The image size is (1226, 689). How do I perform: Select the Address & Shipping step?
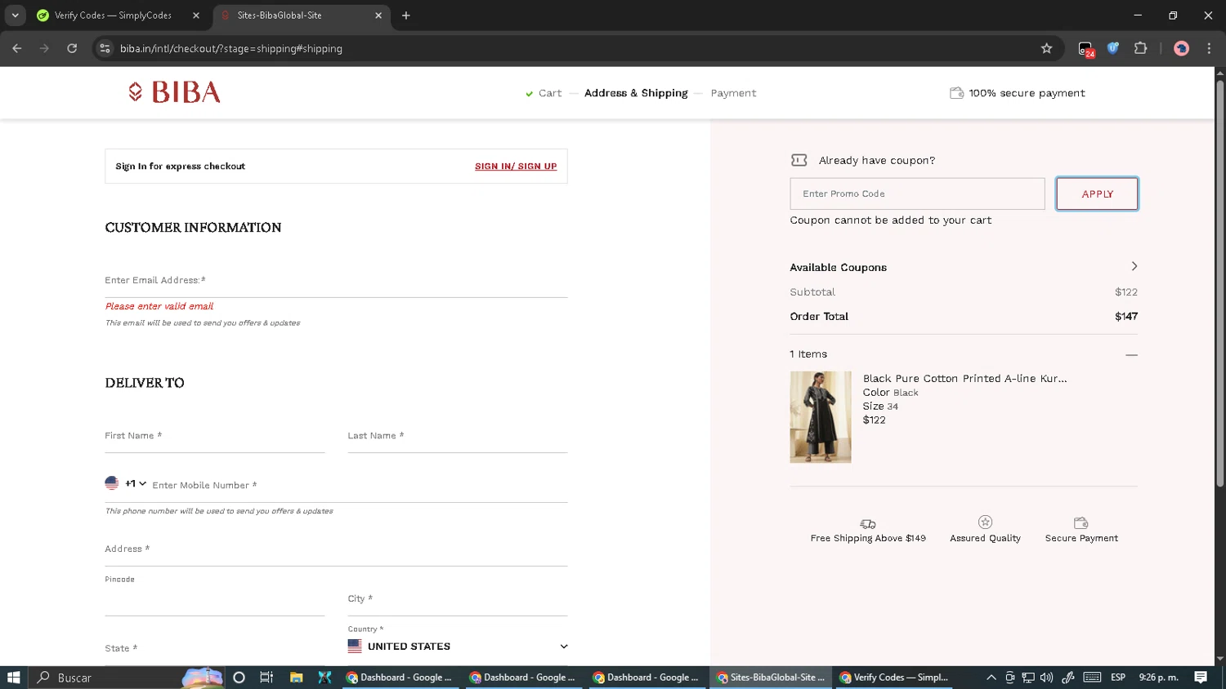(636, 93)
